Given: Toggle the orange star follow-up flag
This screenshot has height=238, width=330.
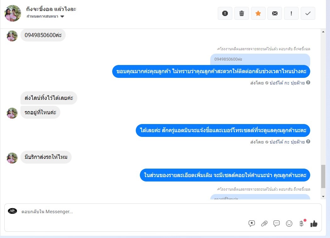Looking at the screenshot, I should click(258, 13).
